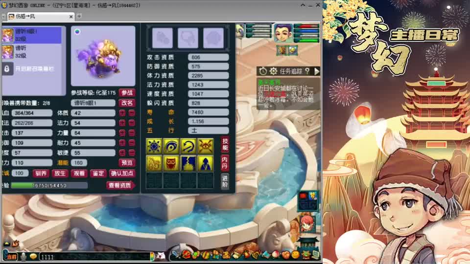The width and height of the screenshot is (470, 264).
Task: Click the microphone voice icon in the chat bar
Action: tap(23, 257)
